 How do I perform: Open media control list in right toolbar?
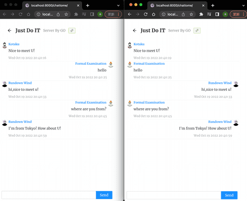pyautogui.click(x=209, y=14)
